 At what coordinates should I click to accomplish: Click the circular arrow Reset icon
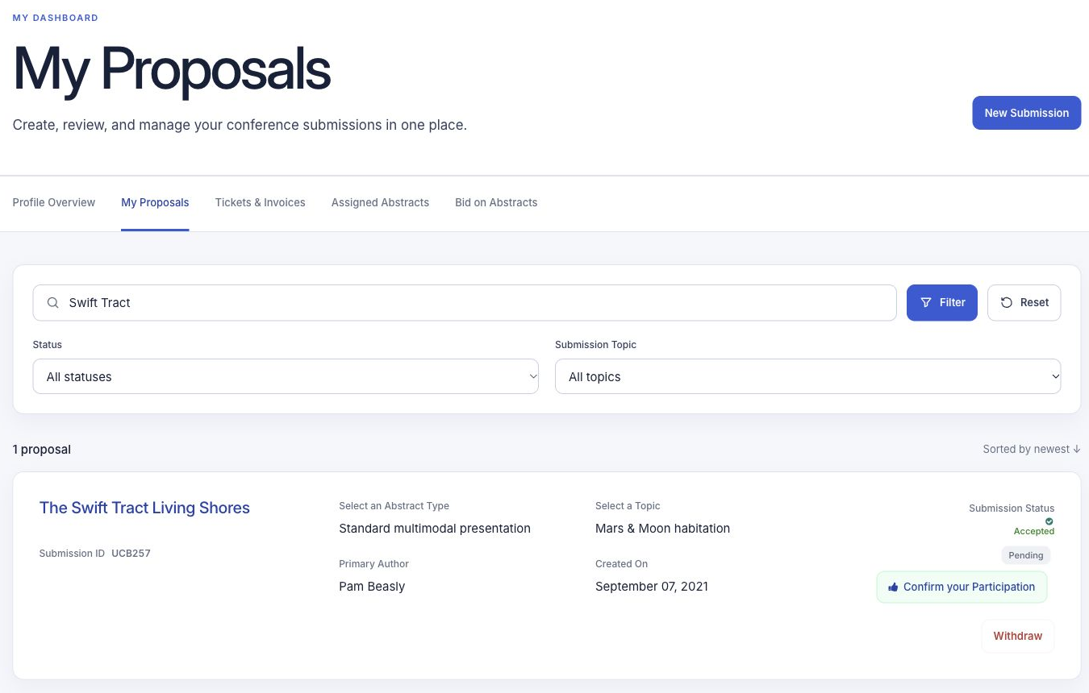pos(1007,303)
